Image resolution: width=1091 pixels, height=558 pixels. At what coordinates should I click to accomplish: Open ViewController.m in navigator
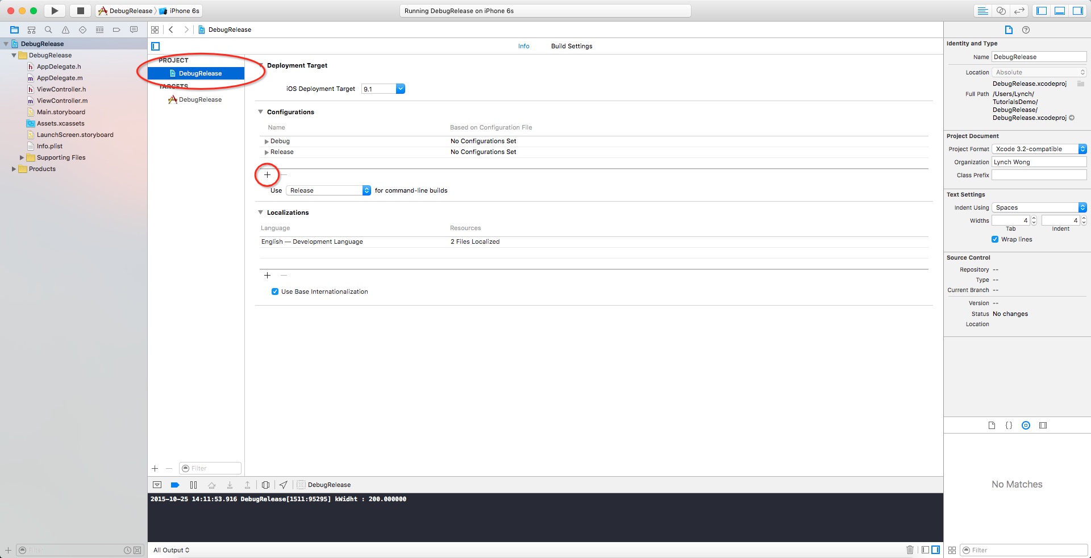click(63, 101)
